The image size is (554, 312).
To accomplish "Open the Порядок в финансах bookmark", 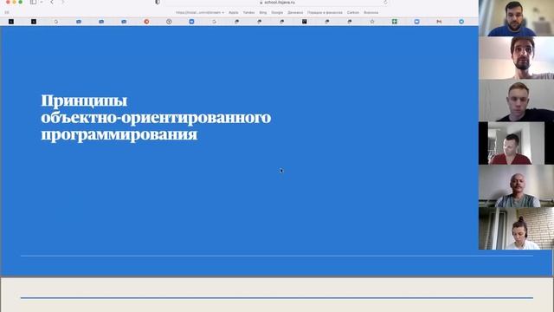I will click(x=325, y=12).
